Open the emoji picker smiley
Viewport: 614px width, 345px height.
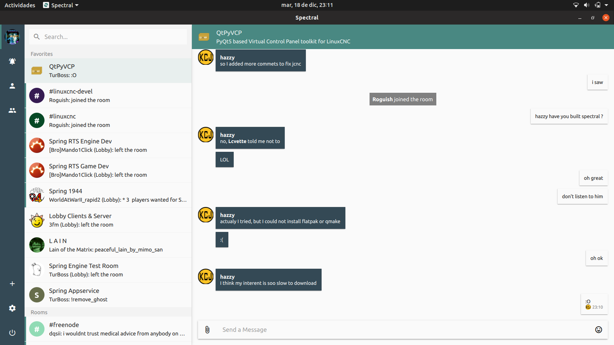pyautogui.click(x=599, y=330)
